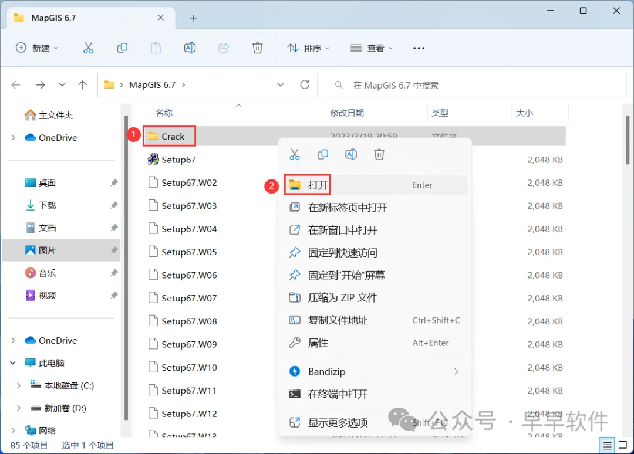Expand the 本地磁盘 (C:) node
The width and height of the screenshot is (634, 454).
click(x=19, y=385)
